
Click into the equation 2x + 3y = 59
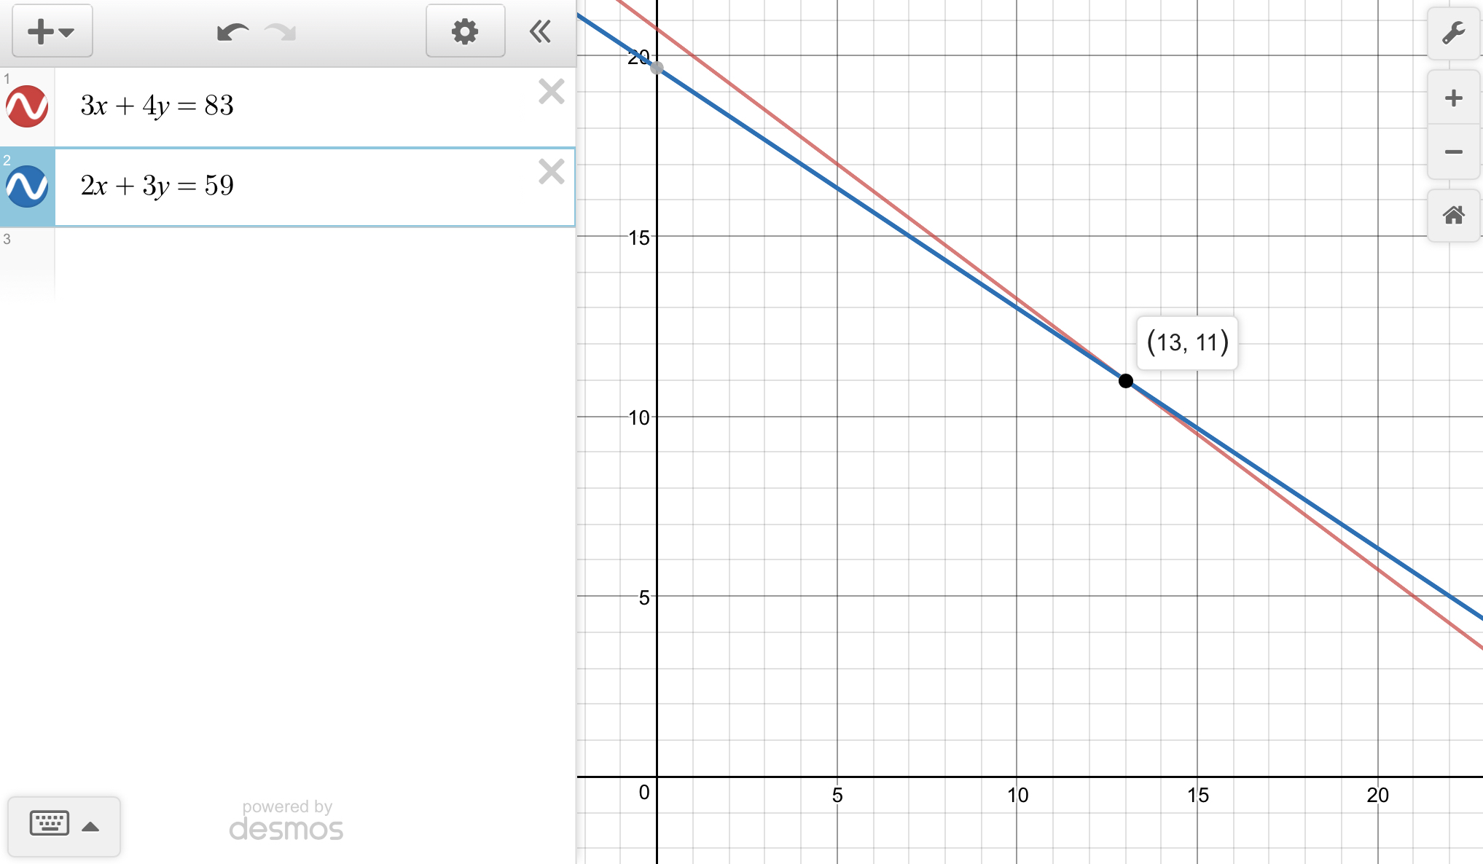click(x=157, y=186)
